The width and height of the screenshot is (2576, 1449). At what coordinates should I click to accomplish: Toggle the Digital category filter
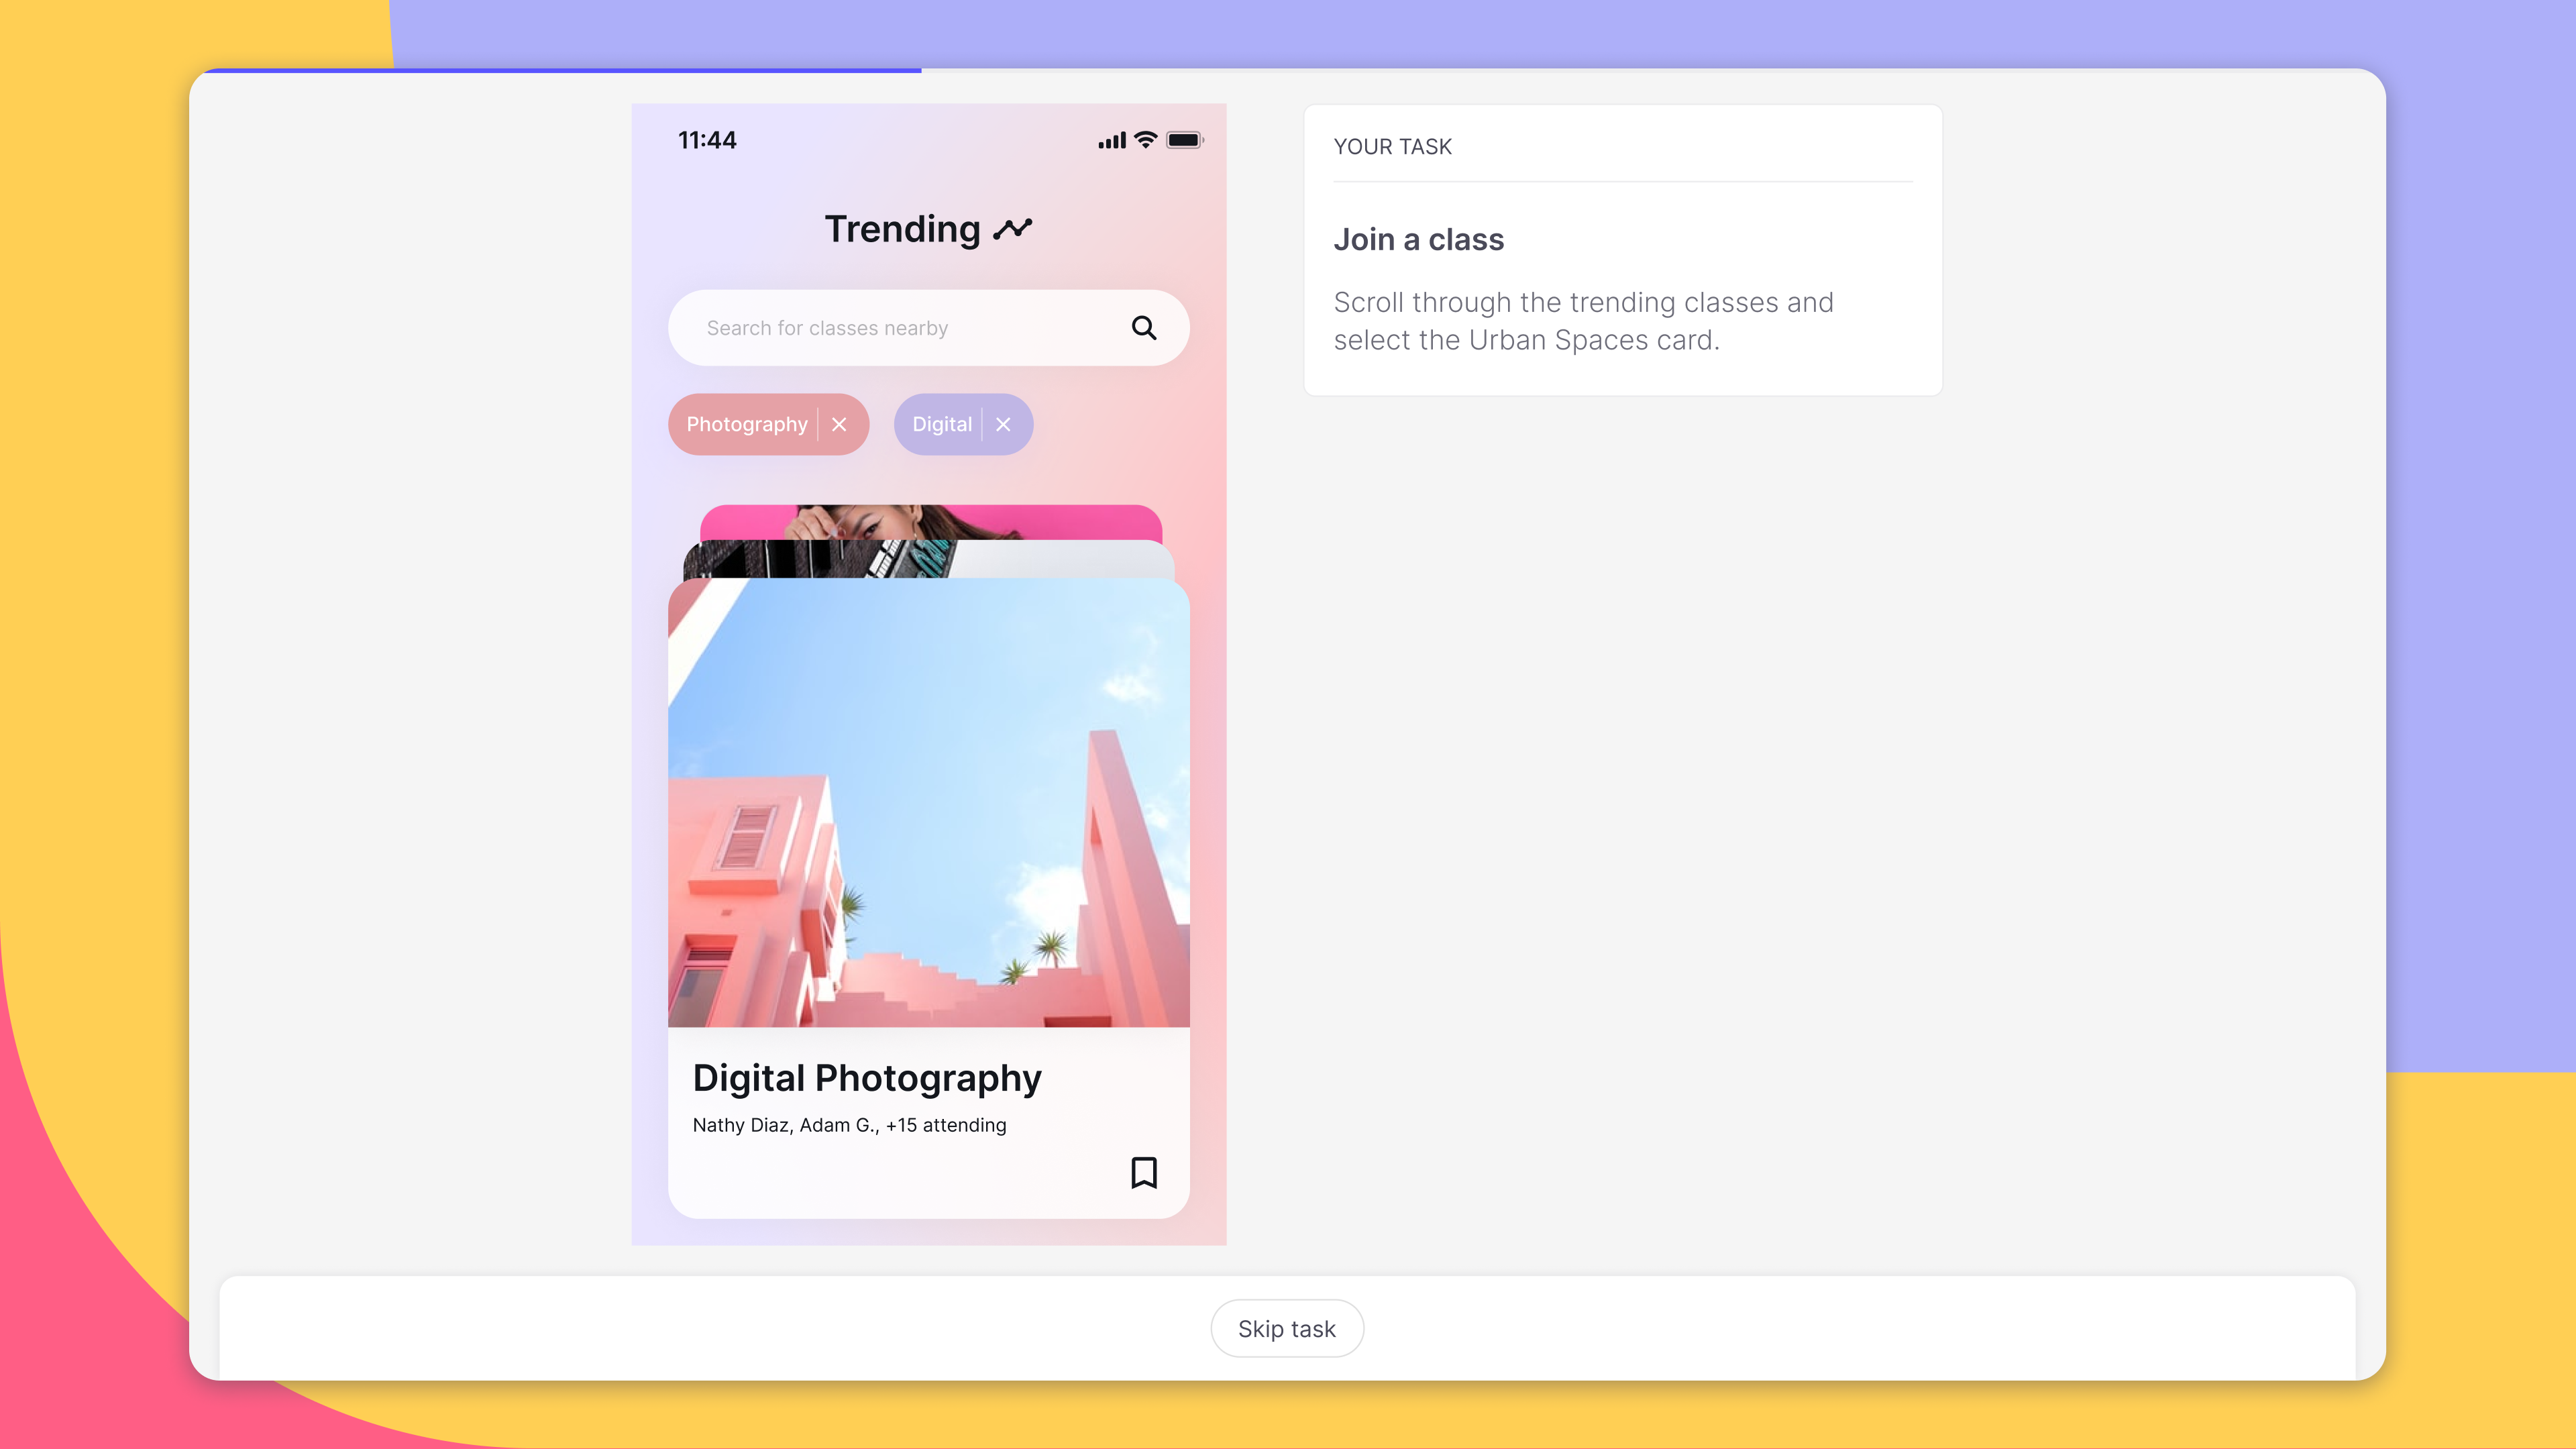click(1002, 423)
